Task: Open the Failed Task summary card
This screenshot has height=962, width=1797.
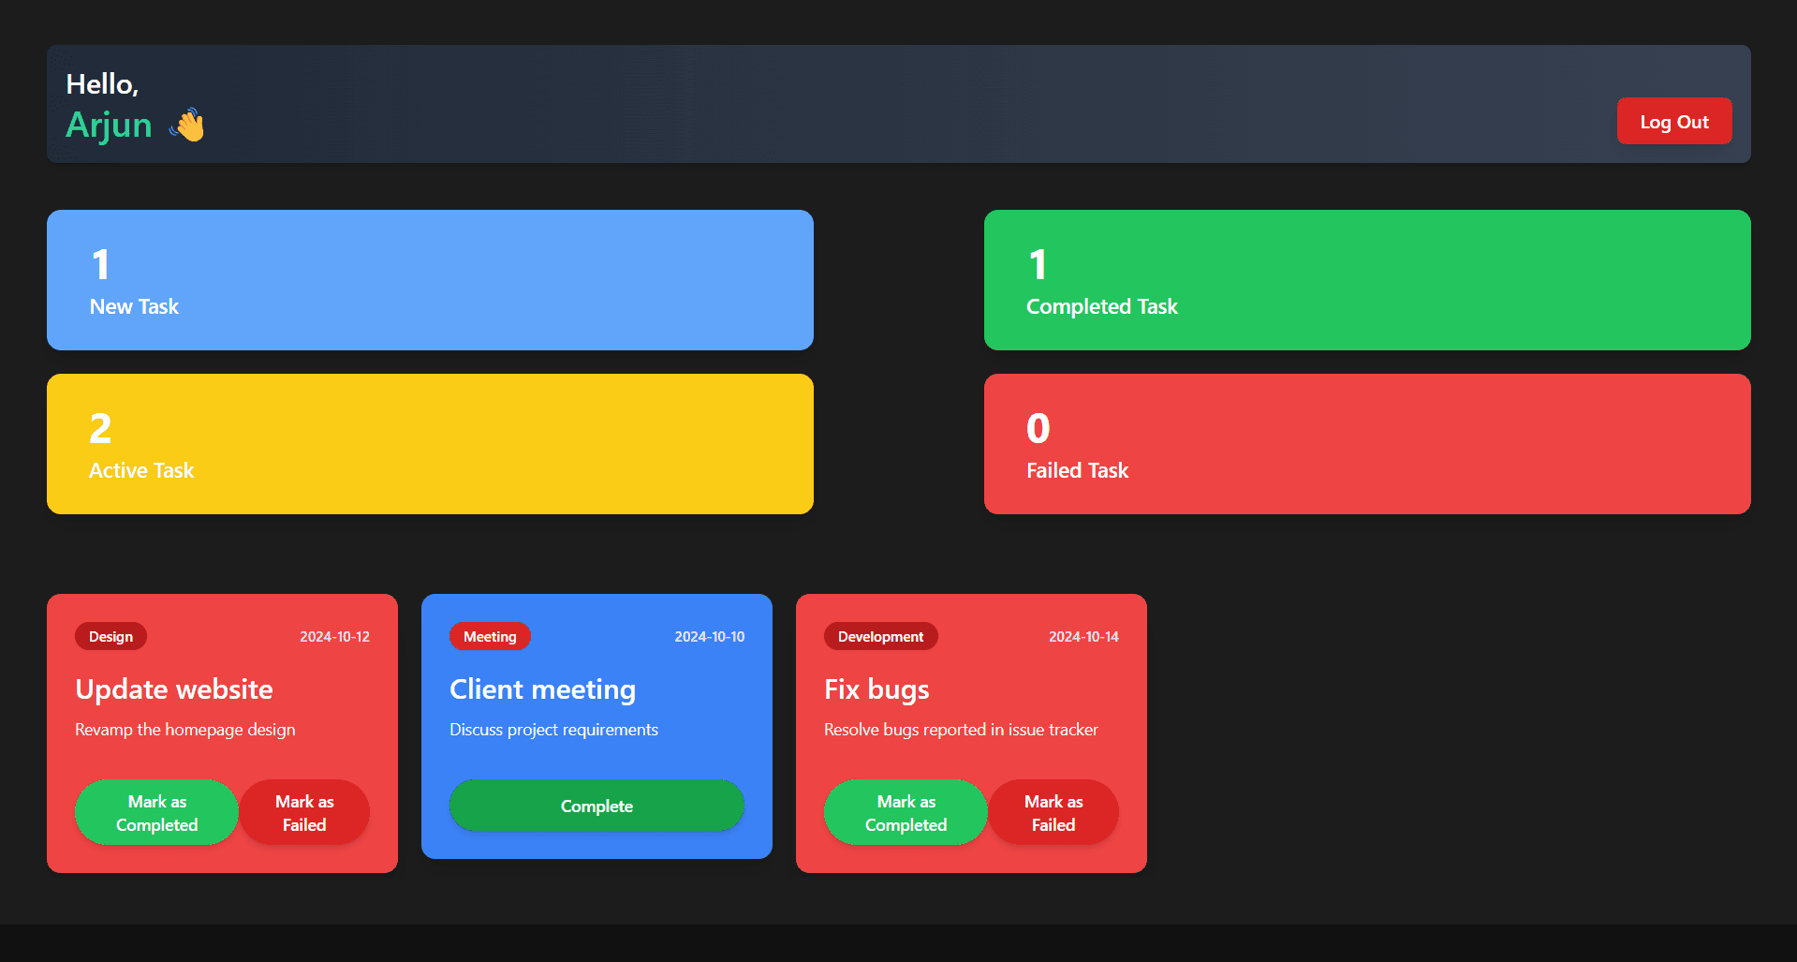Action: point(1367,444)
